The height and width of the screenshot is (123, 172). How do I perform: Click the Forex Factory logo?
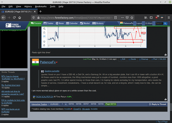tap(13, 25)
